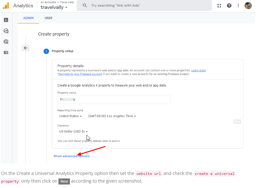The height and width of the screenshot is (188, 258).
Task: Open the travelvally account selector dropdown
Action: click(54, 7)
